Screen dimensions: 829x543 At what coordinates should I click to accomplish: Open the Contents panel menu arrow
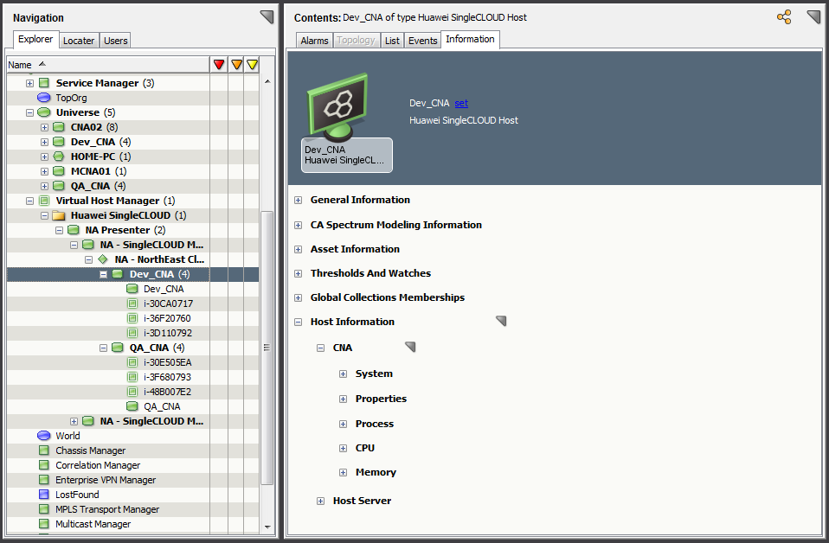813,17
